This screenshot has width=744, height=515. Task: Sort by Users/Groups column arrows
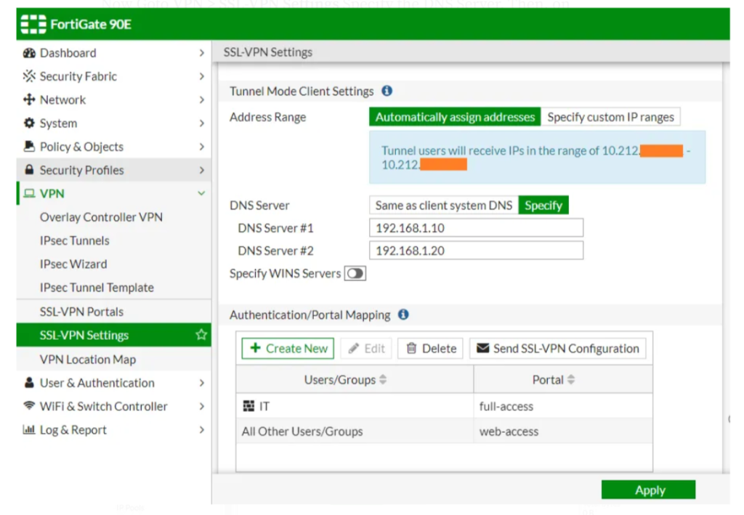pos(383,379)
